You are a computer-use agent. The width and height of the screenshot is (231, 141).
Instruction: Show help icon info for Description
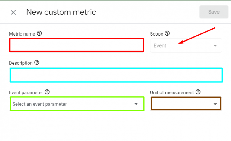(x=37, y=63)
